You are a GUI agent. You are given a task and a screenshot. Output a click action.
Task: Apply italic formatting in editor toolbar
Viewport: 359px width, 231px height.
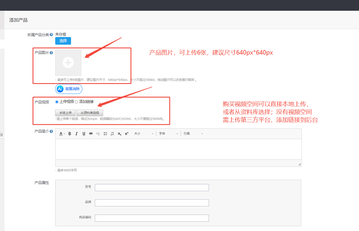click(x=76, y=134)
